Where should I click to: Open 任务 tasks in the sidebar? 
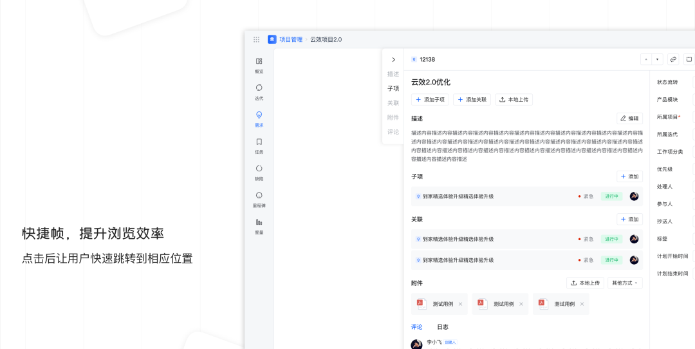(x=259, y=146)
